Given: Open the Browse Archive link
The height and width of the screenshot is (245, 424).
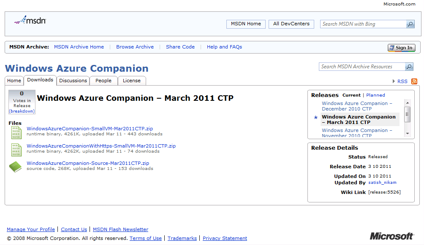Looking at the screenshot, I should click(135, 47).
